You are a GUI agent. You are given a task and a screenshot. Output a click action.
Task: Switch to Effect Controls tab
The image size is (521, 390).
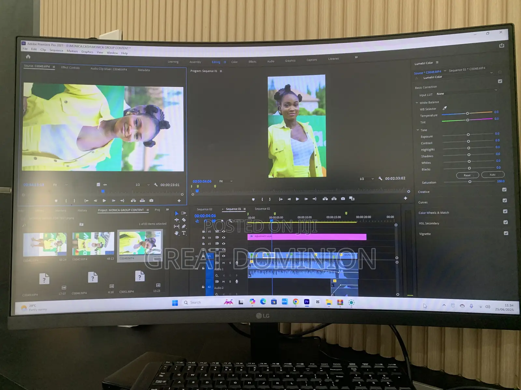tap(70, 68)
